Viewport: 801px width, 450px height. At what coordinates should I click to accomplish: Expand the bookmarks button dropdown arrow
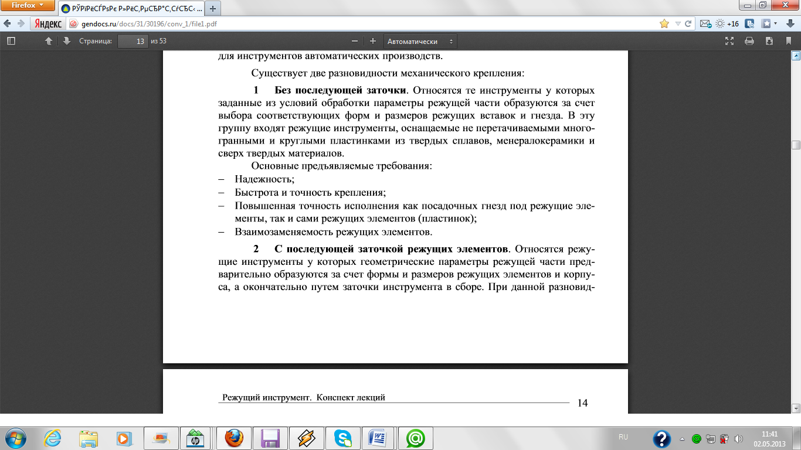click(x=775, y=24)
